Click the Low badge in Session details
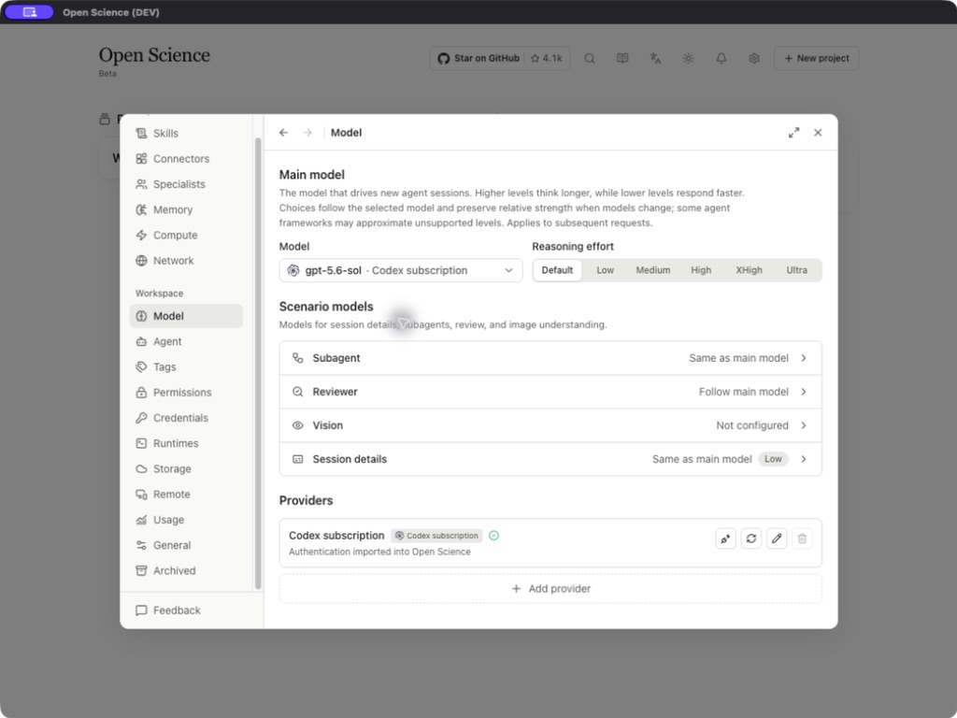The width and height of the screenshot is (957, 718). [773, 459]
